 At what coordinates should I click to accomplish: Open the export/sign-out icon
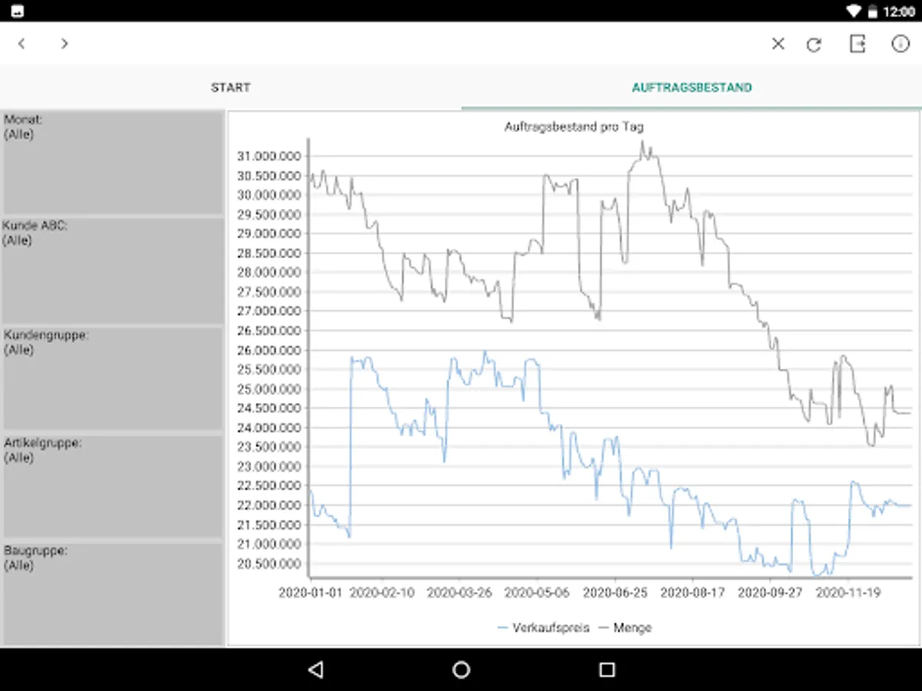[857, 44]
